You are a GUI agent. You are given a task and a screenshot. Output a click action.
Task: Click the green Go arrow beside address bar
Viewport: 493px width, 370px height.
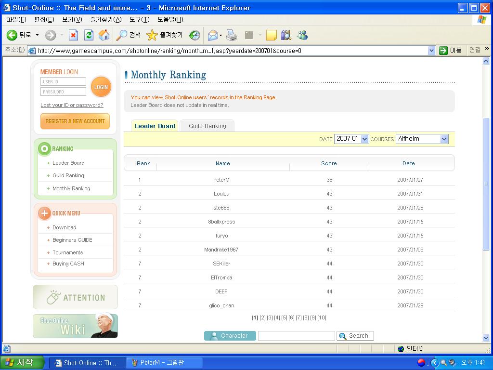tap(443, 50)
